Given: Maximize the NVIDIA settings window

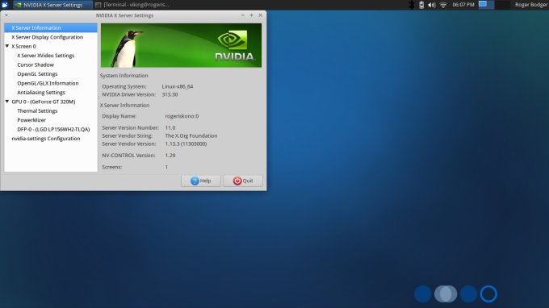Looking at the screenshot, I should (x=251, y=15).
